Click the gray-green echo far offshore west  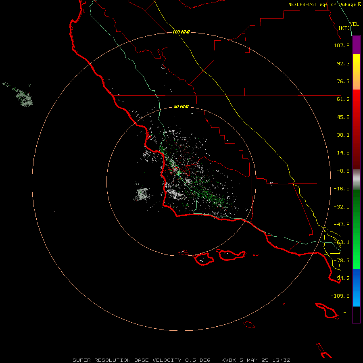(x=24, y=98)
